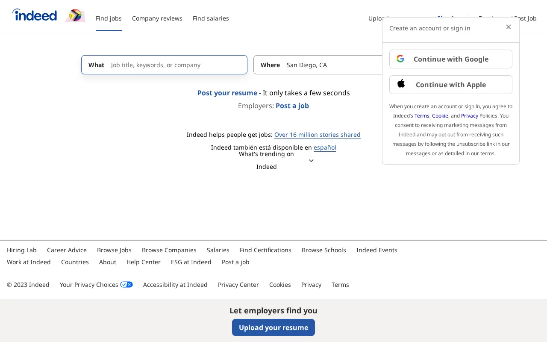Open Your Privacy Choices link

(x=96, y=285)
